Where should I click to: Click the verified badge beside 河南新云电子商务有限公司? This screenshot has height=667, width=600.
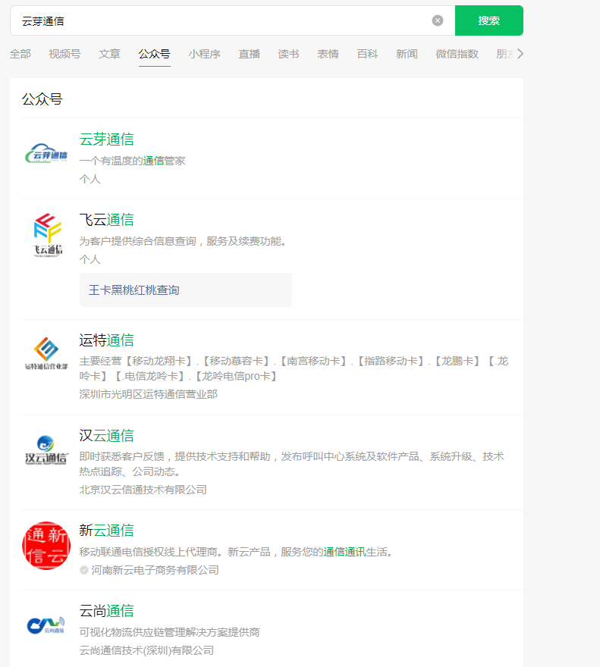point(84,569)
